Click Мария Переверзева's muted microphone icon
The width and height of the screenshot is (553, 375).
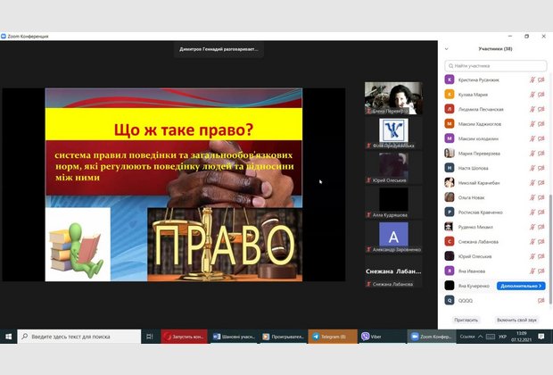click(532, 154)
